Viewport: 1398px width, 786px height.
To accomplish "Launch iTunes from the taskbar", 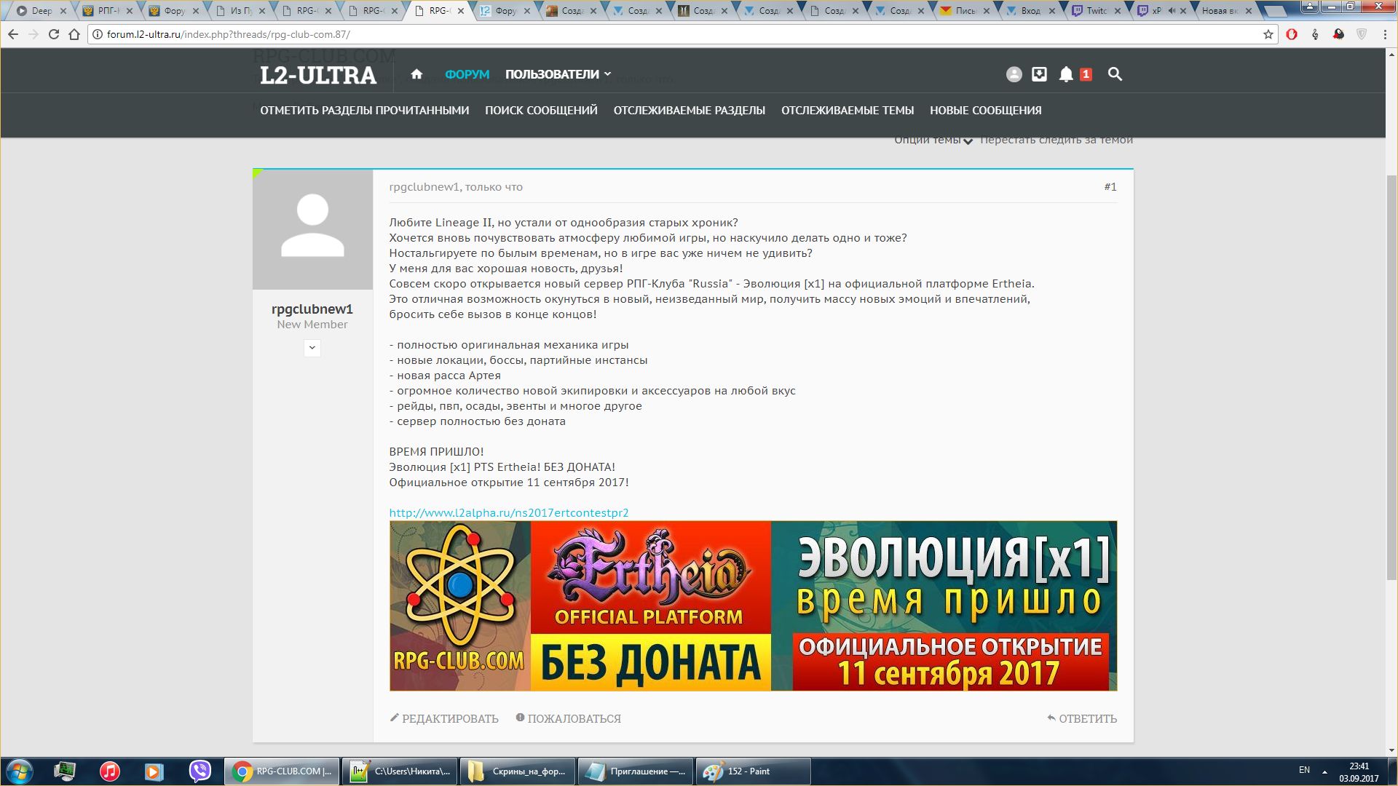I will click(x=109, y=771).
